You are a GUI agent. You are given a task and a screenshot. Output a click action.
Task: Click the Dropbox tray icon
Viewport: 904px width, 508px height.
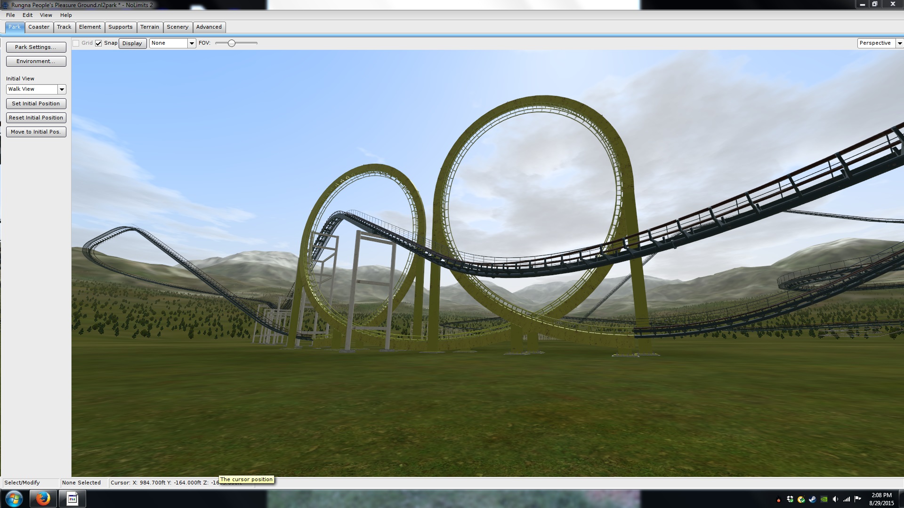click(x=790, y=500)
